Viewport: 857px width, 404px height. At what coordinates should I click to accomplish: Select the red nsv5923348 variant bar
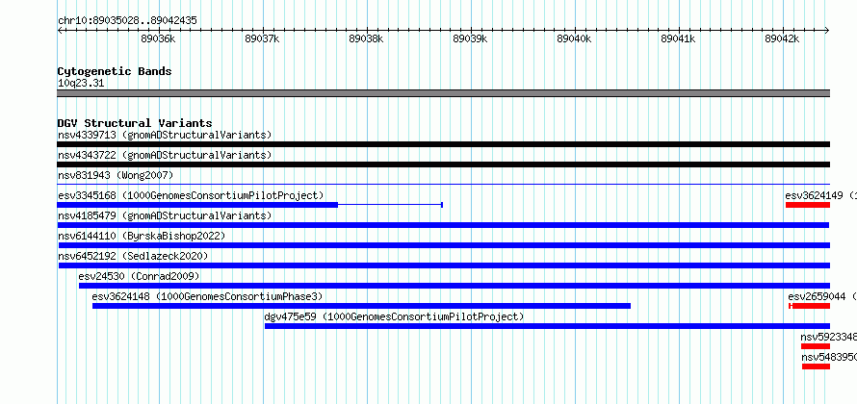pos(816,346)
